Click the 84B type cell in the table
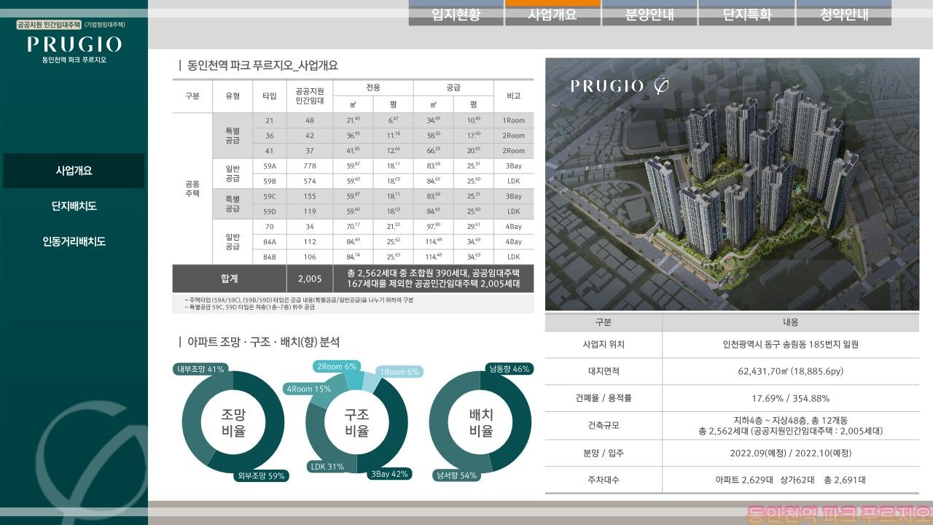The height and width of the screenshot is (525, 933). [270, 257]
